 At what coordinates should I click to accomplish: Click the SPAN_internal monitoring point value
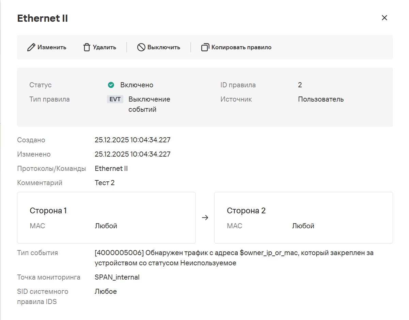tap(117, 277)
